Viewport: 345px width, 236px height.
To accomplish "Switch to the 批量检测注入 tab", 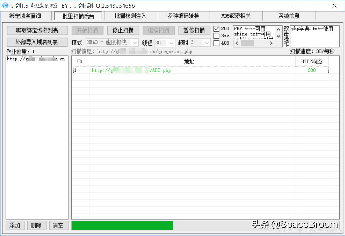I will click(130, 16).
